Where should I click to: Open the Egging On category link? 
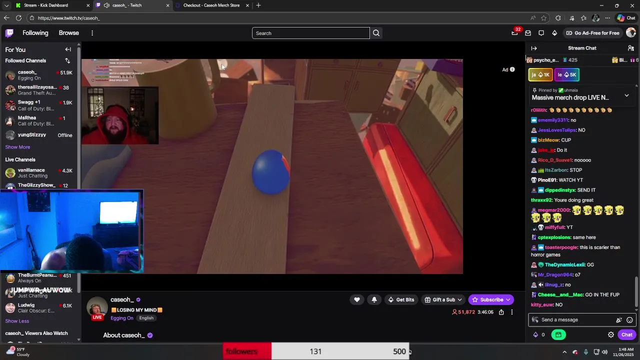(x=122, y=318)
